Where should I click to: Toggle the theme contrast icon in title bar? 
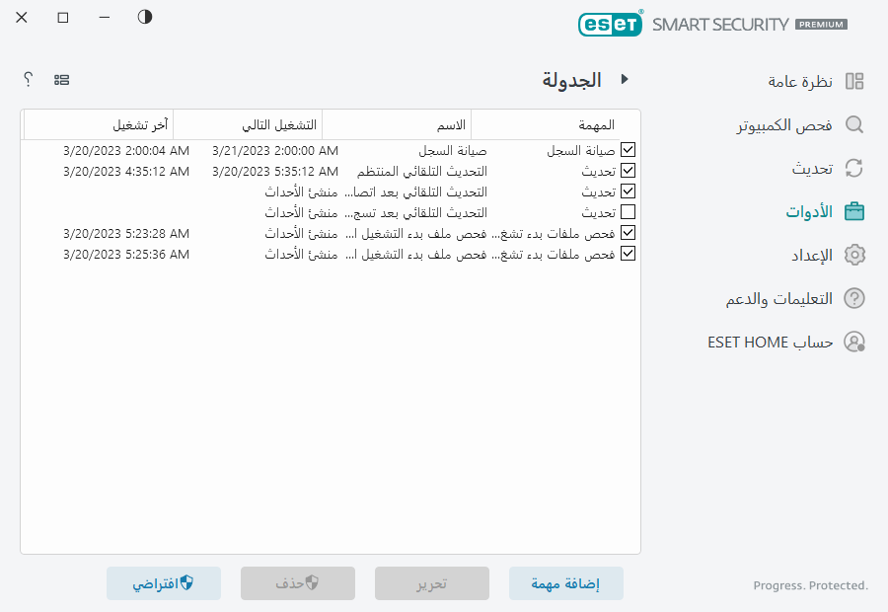coord(144,17)
